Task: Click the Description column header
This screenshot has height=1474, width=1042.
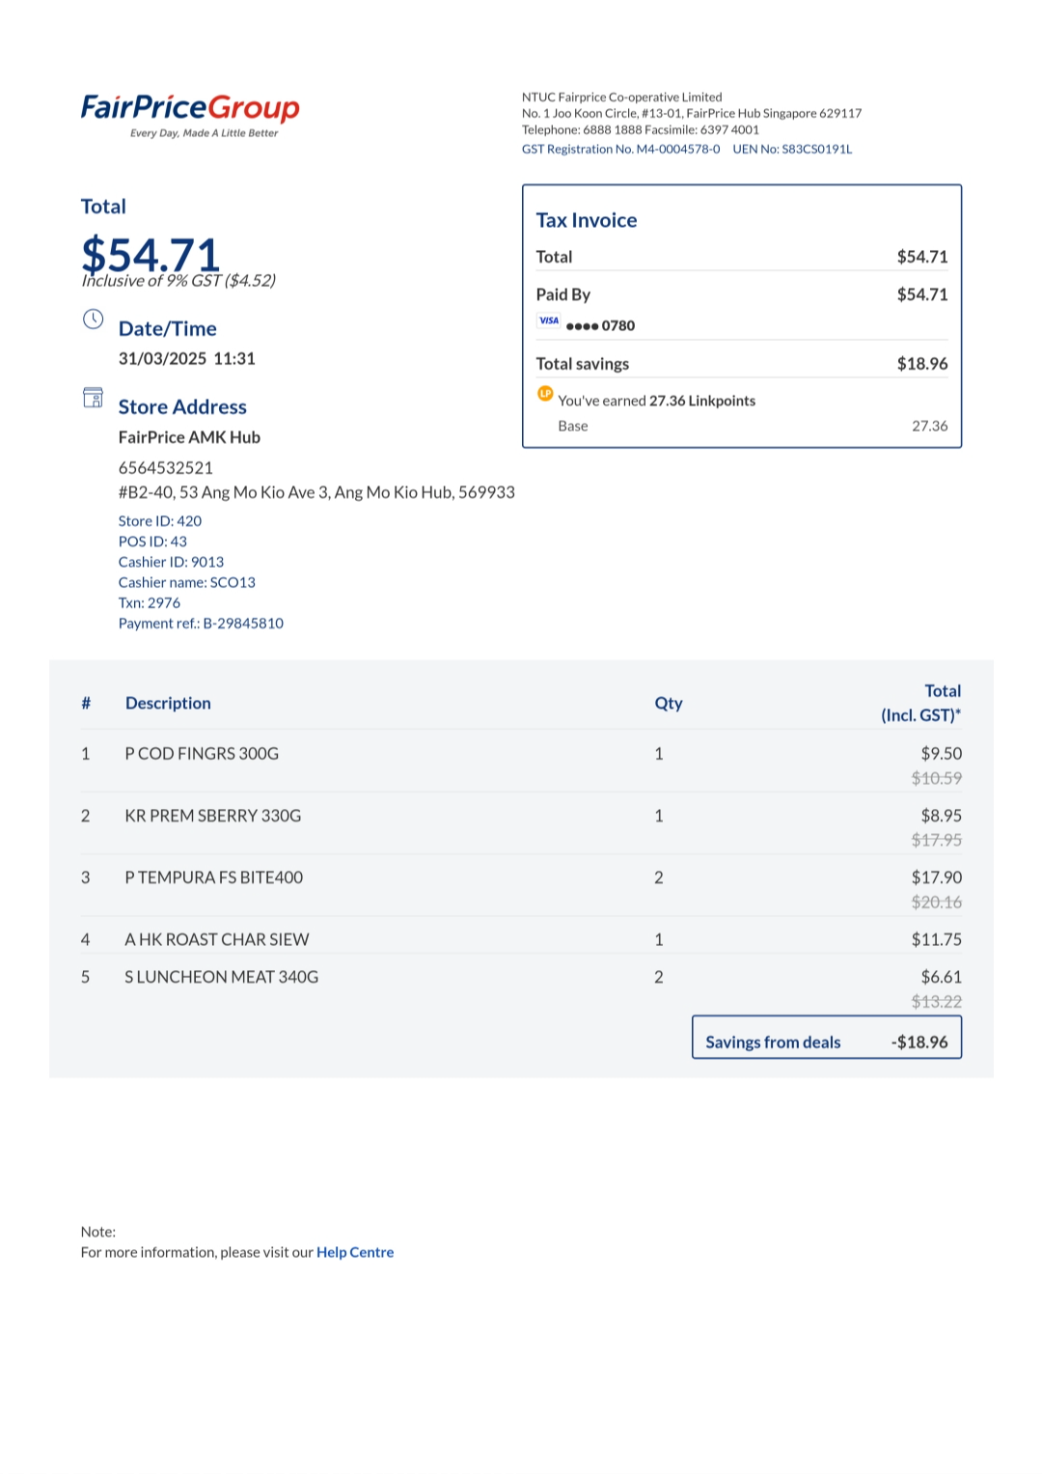Action: [168, 704]
